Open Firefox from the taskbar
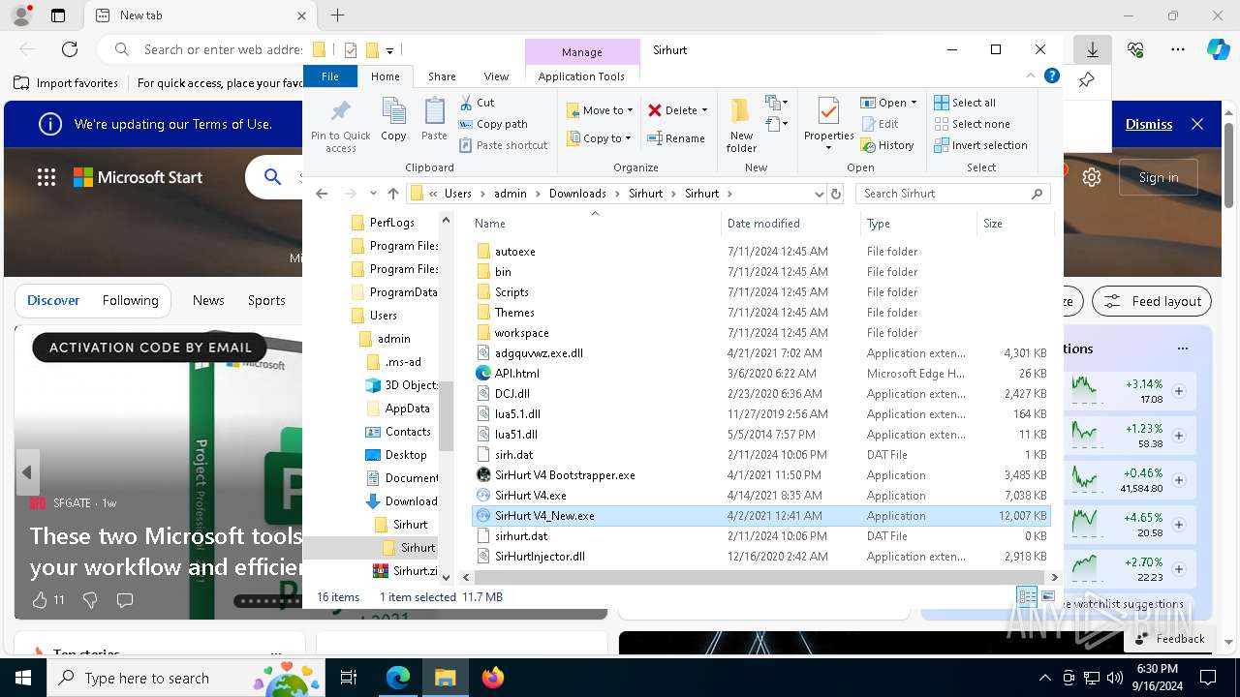Screen dimensions: 1240x697 [493, 678]
